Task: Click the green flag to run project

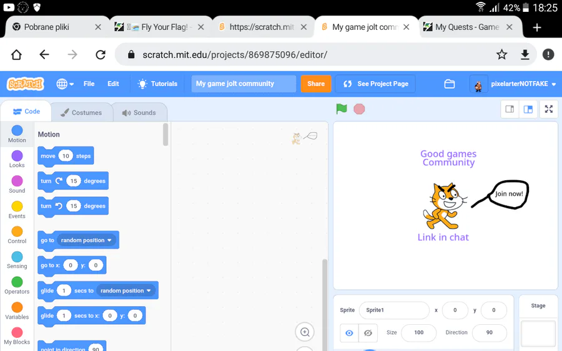Action: pos(342,108)
